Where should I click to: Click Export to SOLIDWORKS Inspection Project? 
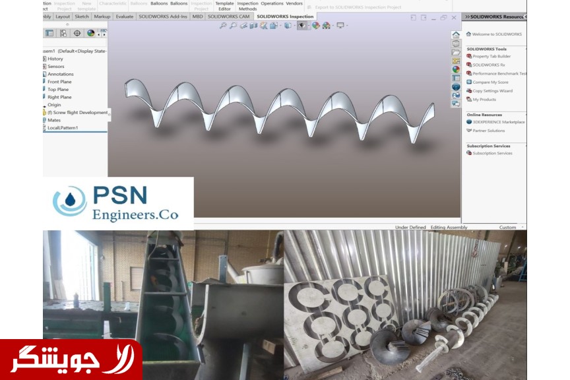click(354, 7)
